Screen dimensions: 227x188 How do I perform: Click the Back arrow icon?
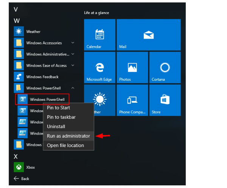coord(16,179)
